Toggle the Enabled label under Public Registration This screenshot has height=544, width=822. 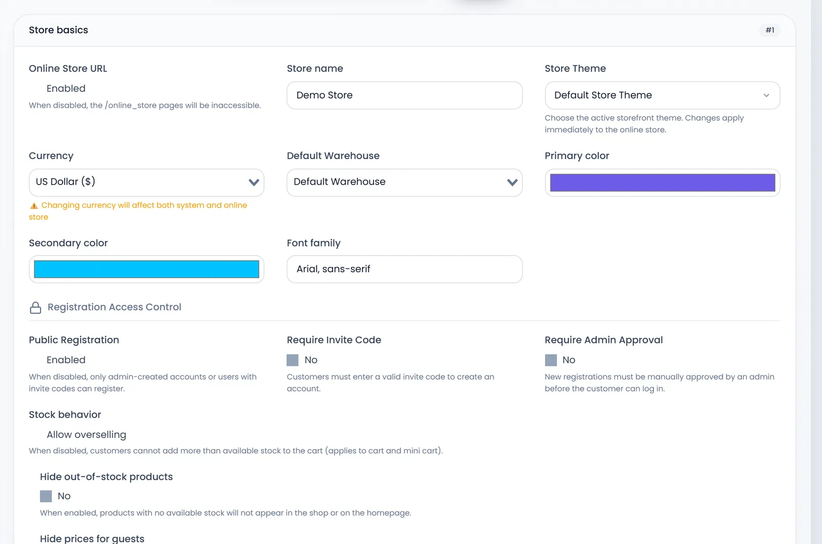66,360
